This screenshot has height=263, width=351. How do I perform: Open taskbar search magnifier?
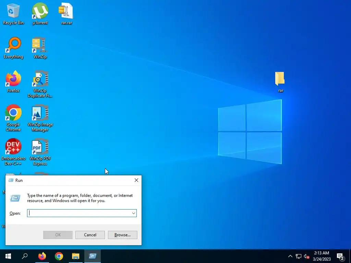click(25, 256)
